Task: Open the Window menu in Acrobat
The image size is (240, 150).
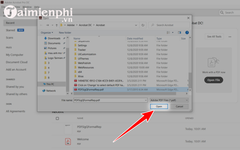Action: (x=27, y=7)
